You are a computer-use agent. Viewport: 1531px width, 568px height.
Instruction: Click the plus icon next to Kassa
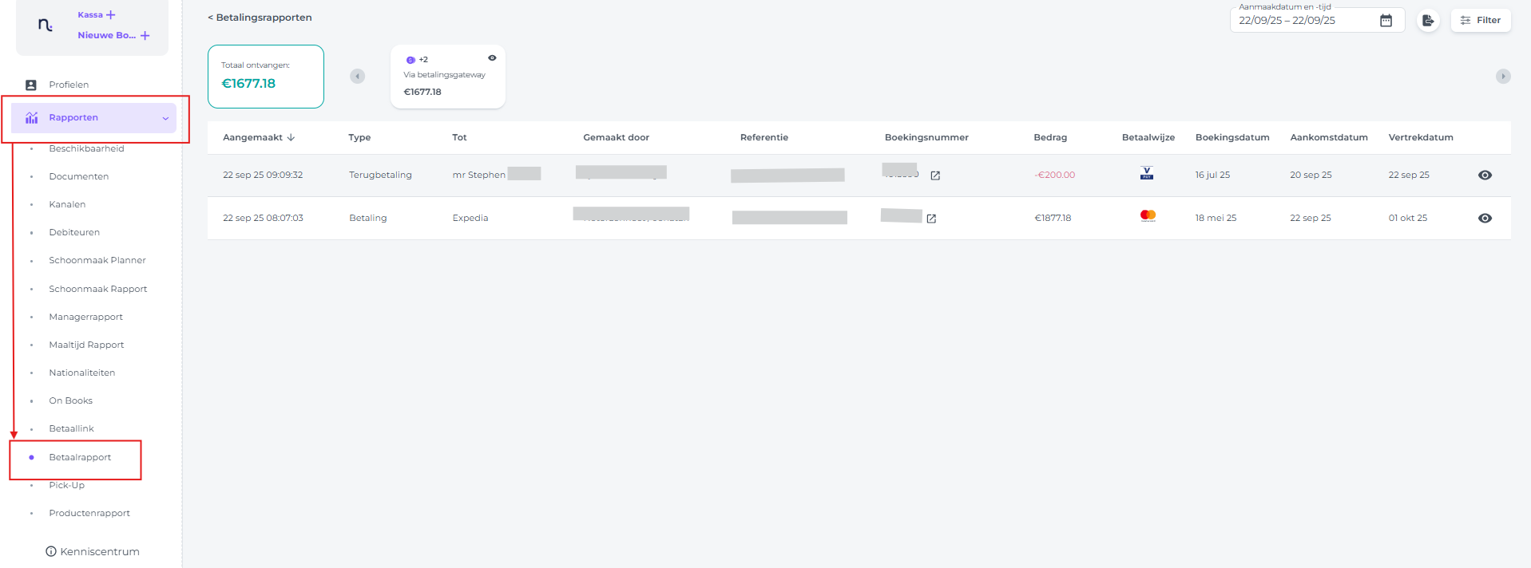click(111, 15)
